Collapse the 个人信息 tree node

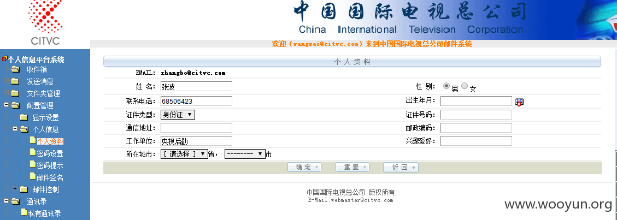(x=15, y=128)
